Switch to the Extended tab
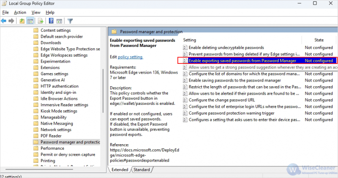The width and height of the screenshot is (338, 178). (120, 170)
